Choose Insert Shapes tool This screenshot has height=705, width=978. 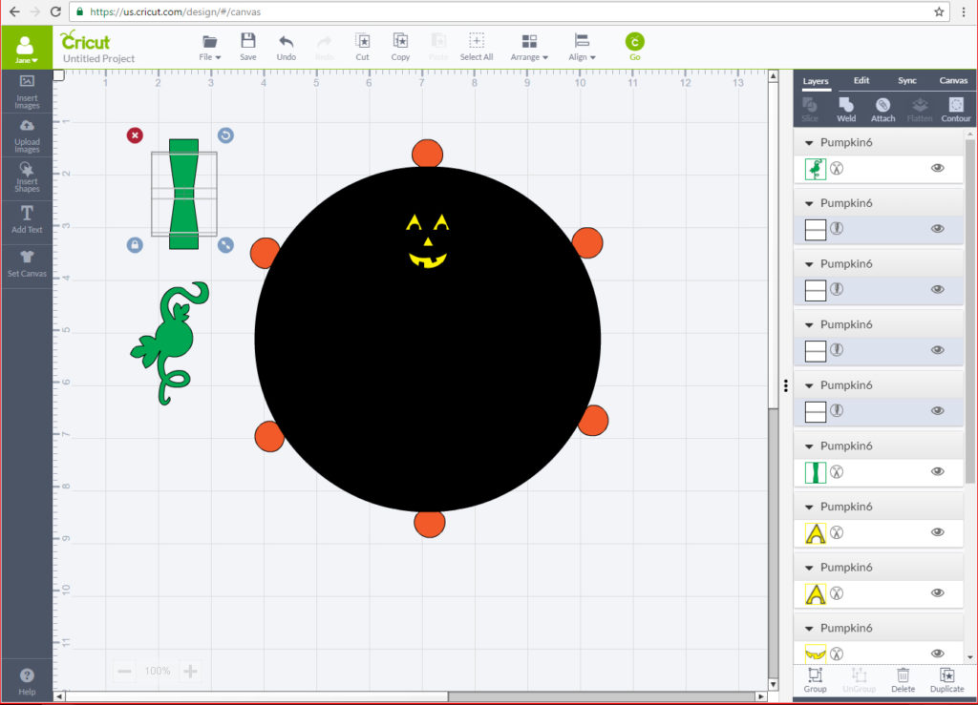tap(27, 177)
